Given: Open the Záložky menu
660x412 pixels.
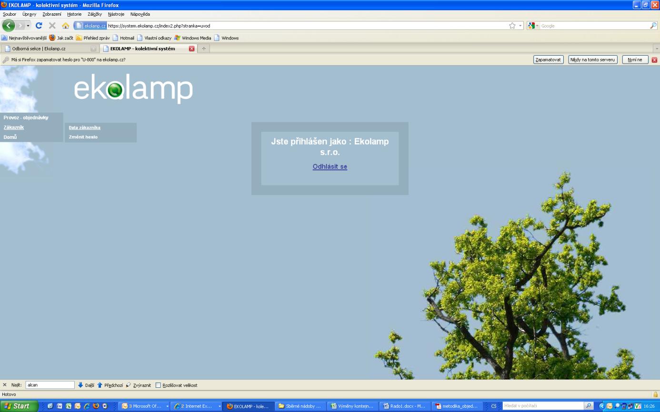Looking at the screenshot, I should [95, 14].
